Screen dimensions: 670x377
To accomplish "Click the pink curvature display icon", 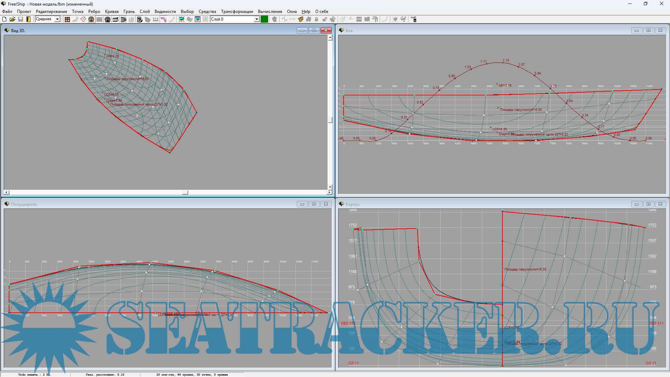I will tap(164, 19).
